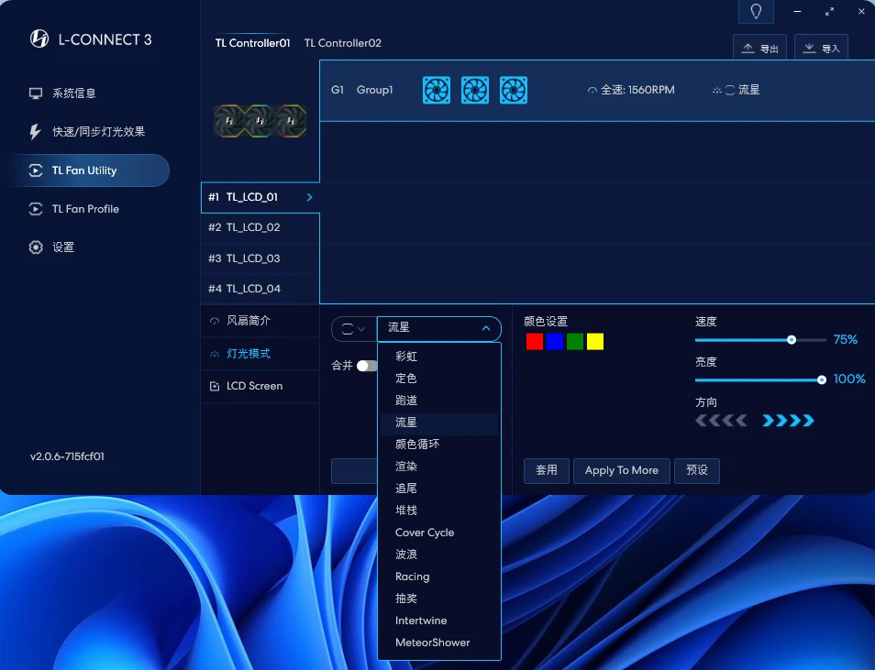Screen dimensions: 875x670
Task: Click version text v2.0.6-715fcf01
Action: coord(67,456)
